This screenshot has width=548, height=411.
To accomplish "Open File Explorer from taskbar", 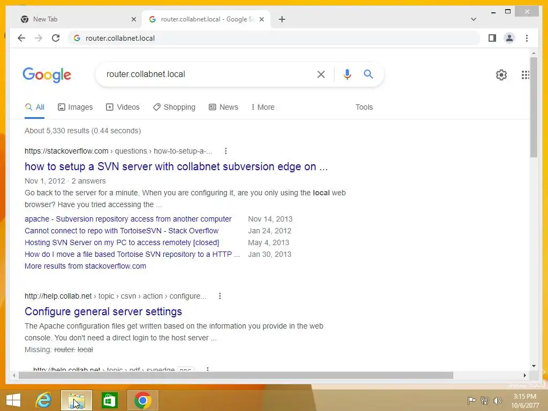I will coord(76,400).
